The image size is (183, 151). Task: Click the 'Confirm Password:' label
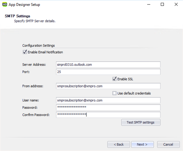click(x=36, y=115)
